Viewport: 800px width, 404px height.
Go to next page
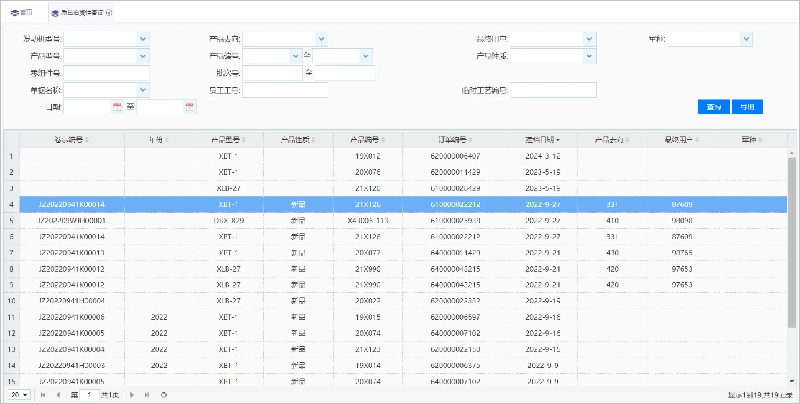pyautogui.click(x=132, y=395)
